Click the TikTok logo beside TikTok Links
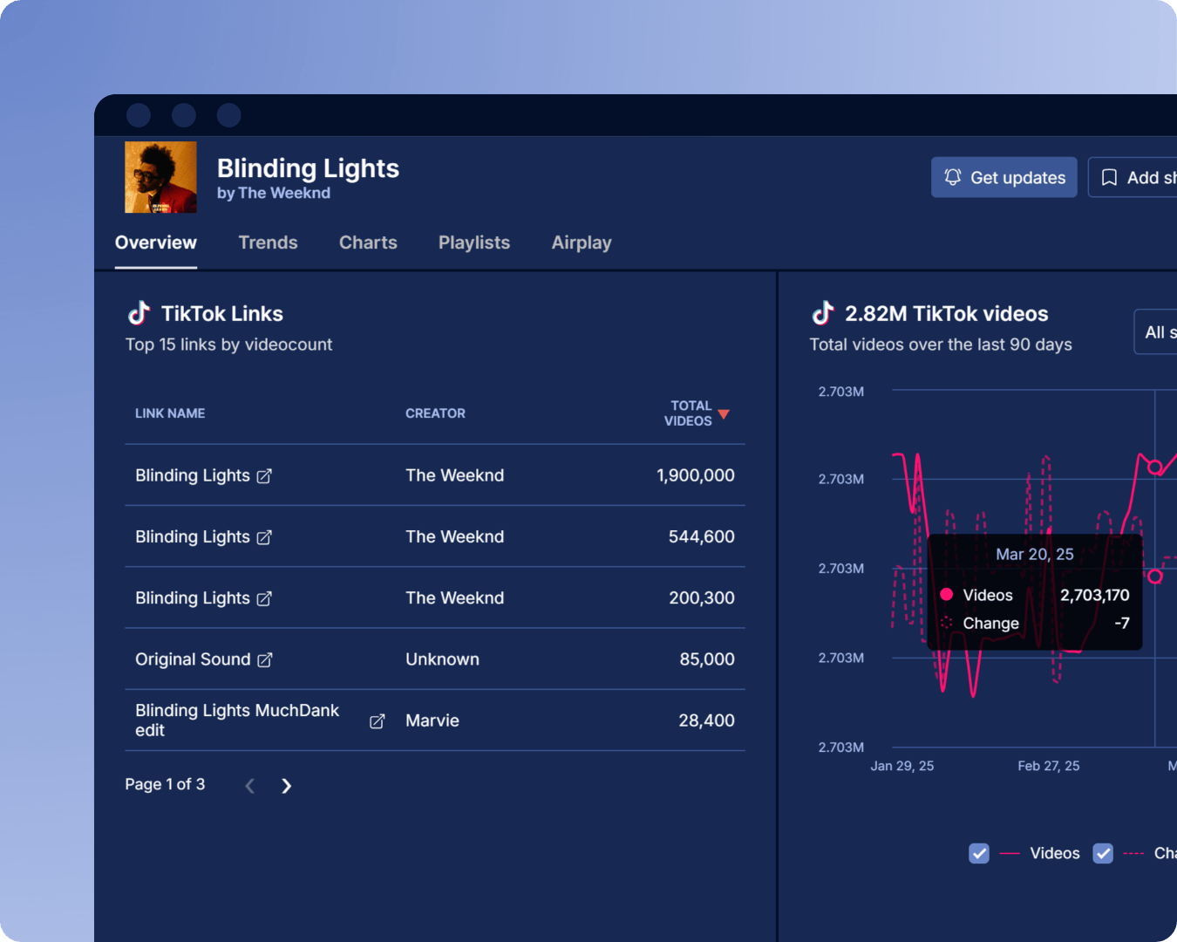 point(139,313)
